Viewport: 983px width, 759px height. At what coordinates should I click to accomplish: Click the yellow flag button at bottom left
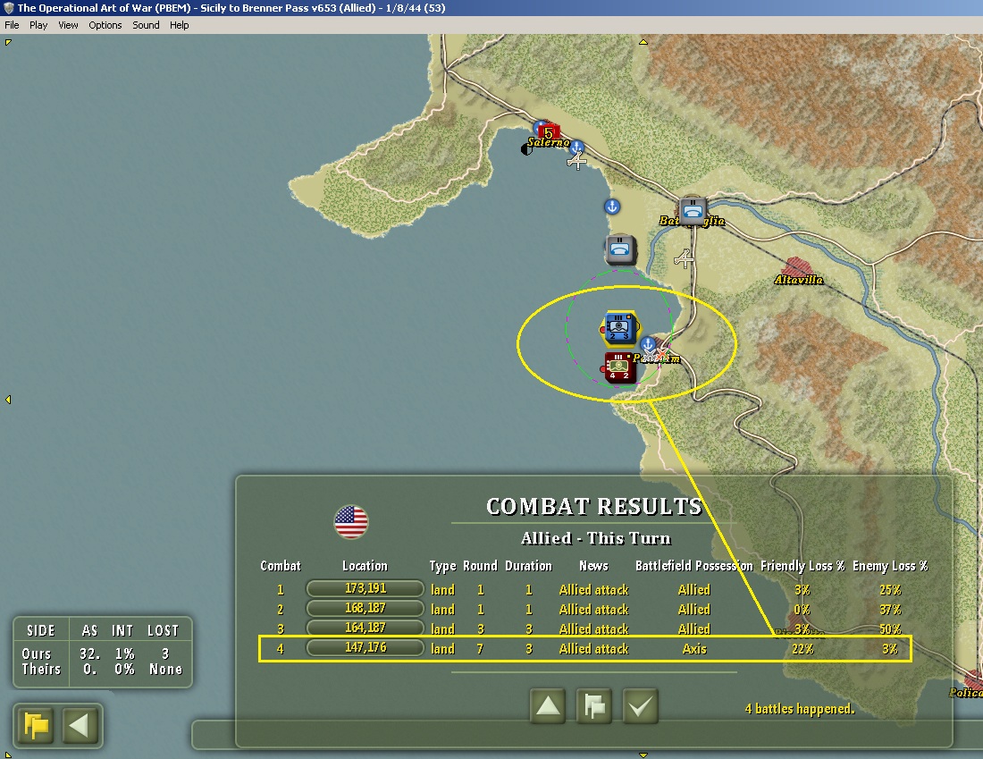pos(35,726)
